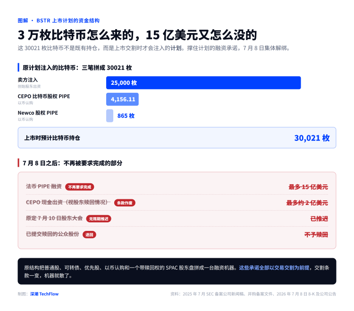Click the header '图解 · BSTR 上市计划的资金结构'
The height and width of the screenshot is (311, 354).
click(59, 21)
